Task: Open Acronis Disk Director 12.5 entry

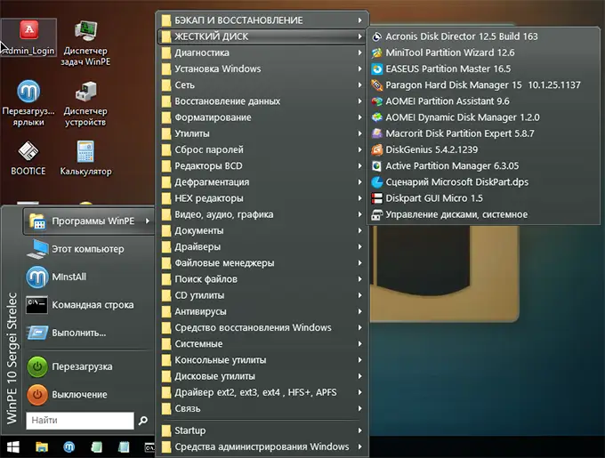Action: pyautogui.click(x=461, y=36)
